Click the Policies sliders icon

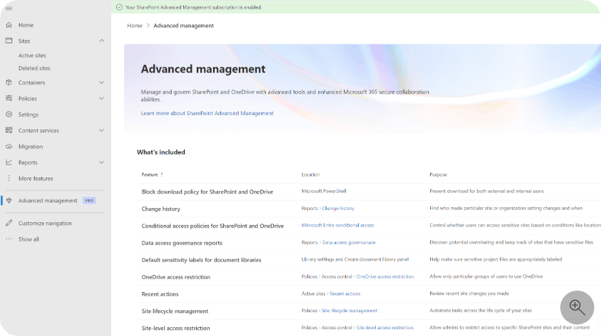coord(9,98)
